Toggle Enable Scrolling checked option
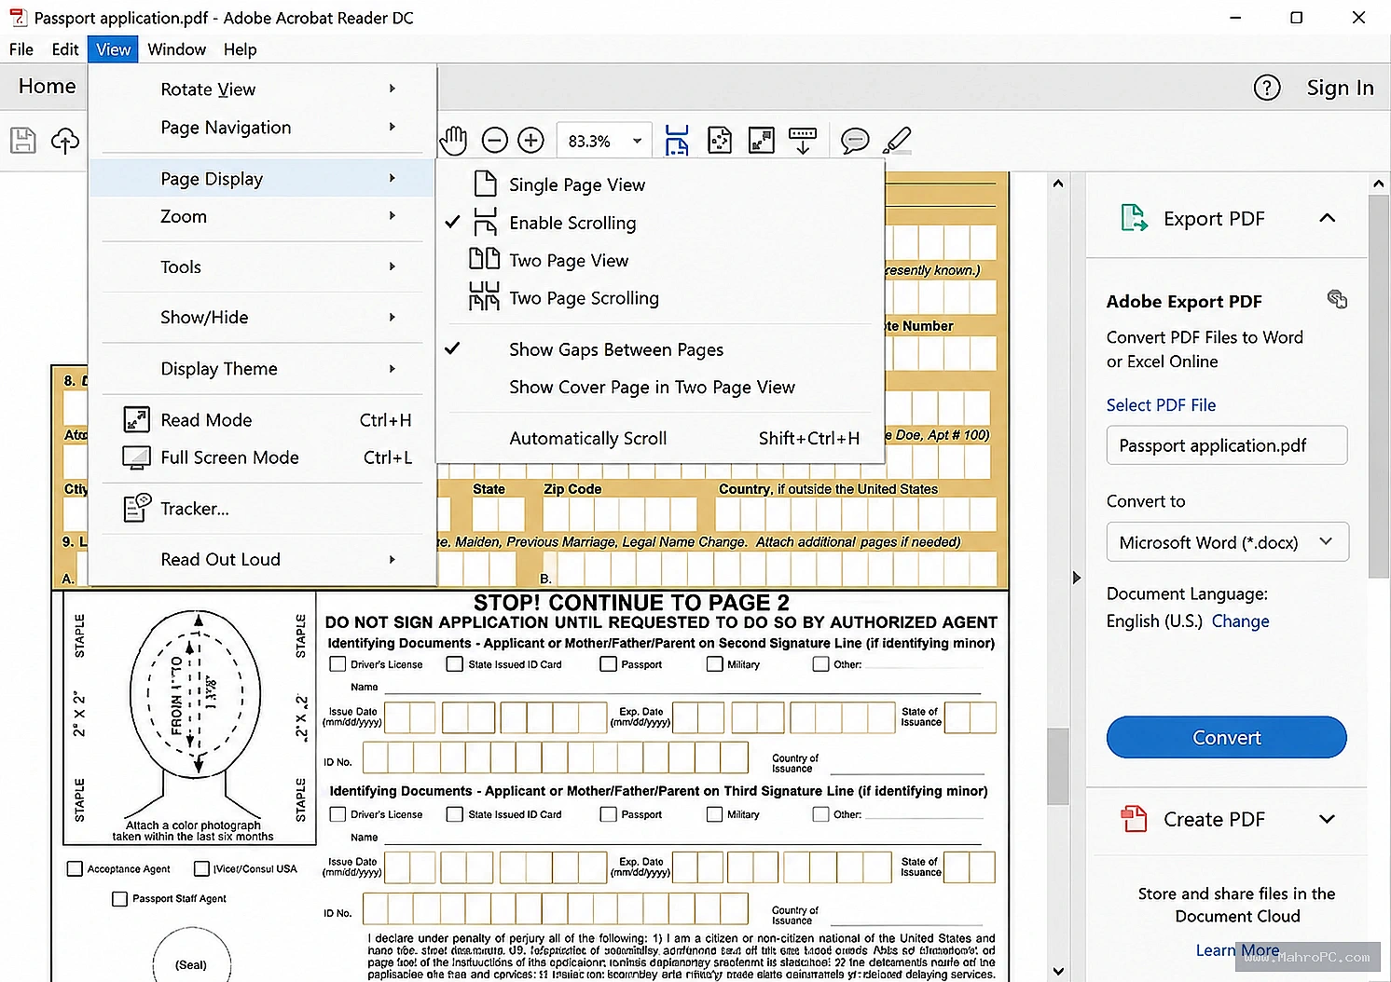1391x982 pixels. pyautogui.click(x=659, y=223)
